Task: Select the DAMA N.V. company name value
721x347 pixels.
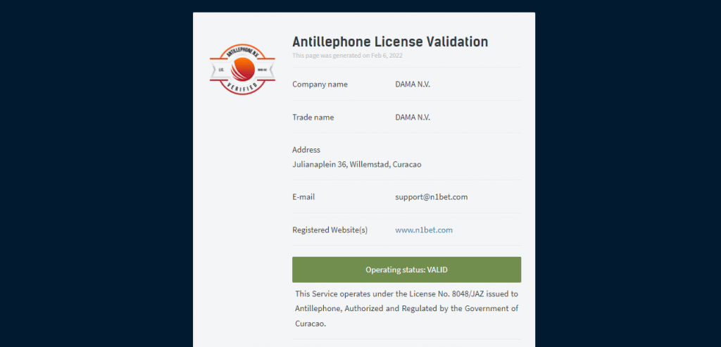Action: [x=413, y=84]
